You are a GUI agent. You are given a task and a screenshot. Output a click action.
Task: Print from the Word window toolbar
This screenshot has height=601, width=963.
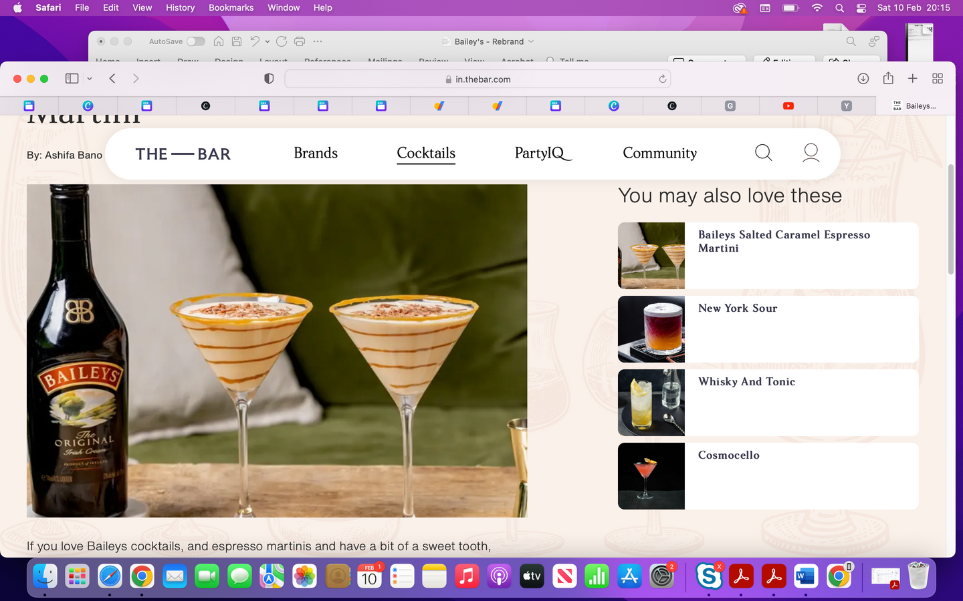(x=300, y=41)
